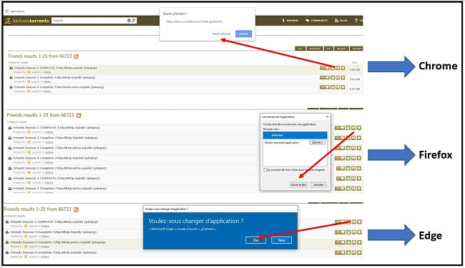The width and height of the screenshot is (465, 268).
Task: Click comments icon for Season 1 in Chrome panel
Action: (x=325, y=68)
